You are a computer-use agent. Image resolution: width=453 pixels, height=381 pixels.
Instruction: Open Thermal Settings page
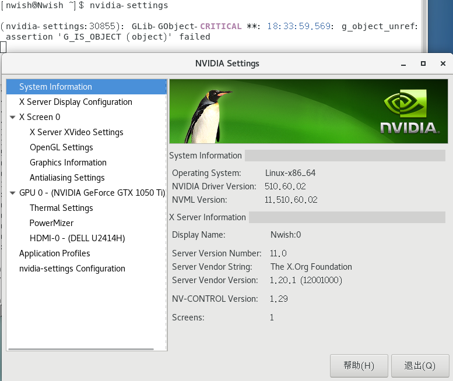[61, 208]
